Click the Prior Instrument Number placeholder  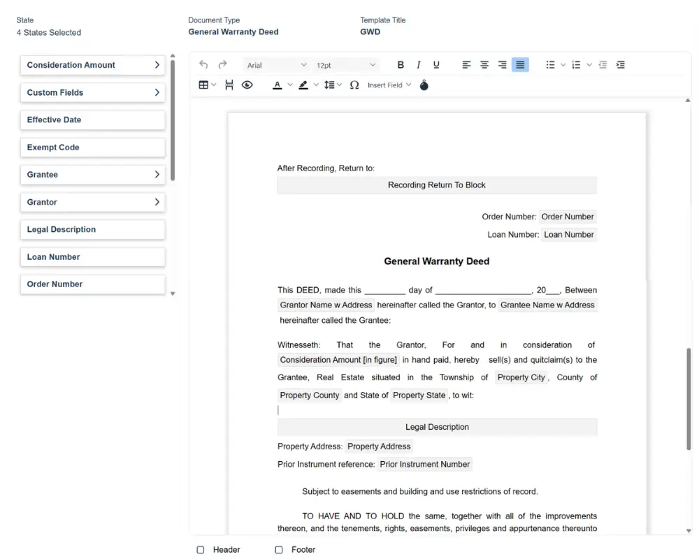(x=425, y=464)
